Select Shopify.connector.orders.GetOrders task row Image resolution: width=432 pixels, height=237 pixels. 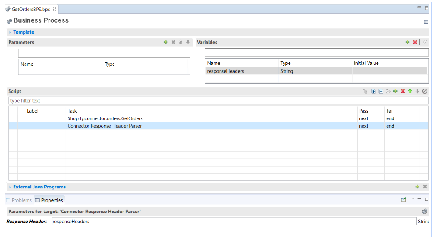coord(218,118)
